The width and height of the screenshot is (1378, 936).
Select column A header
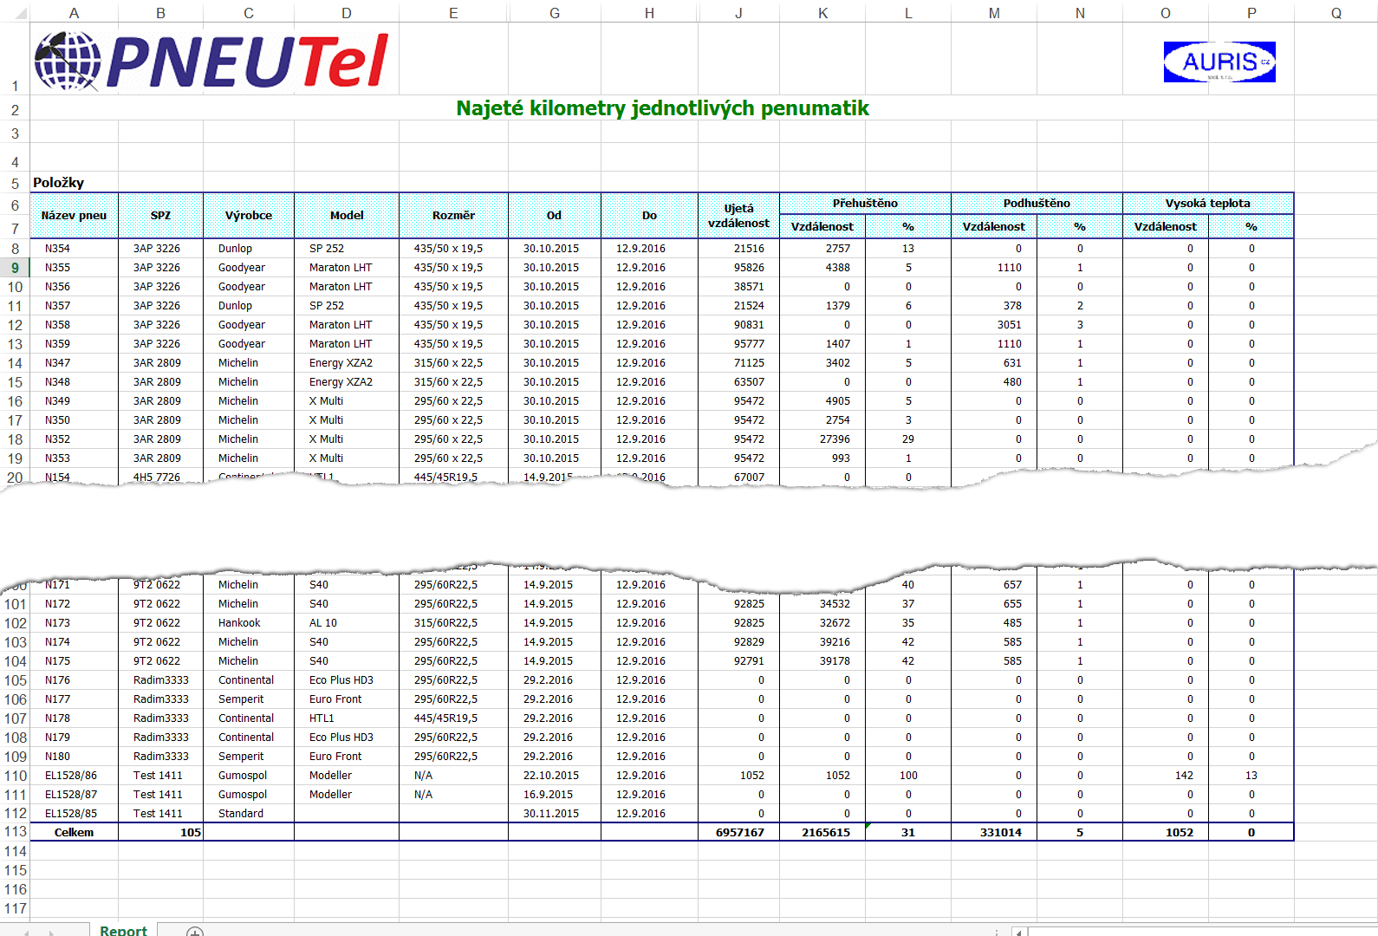click(74, 13)
